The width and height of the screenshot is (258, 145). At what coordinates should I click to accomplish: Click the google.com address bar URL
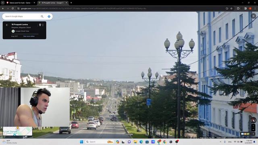click(x=83, y=8)
